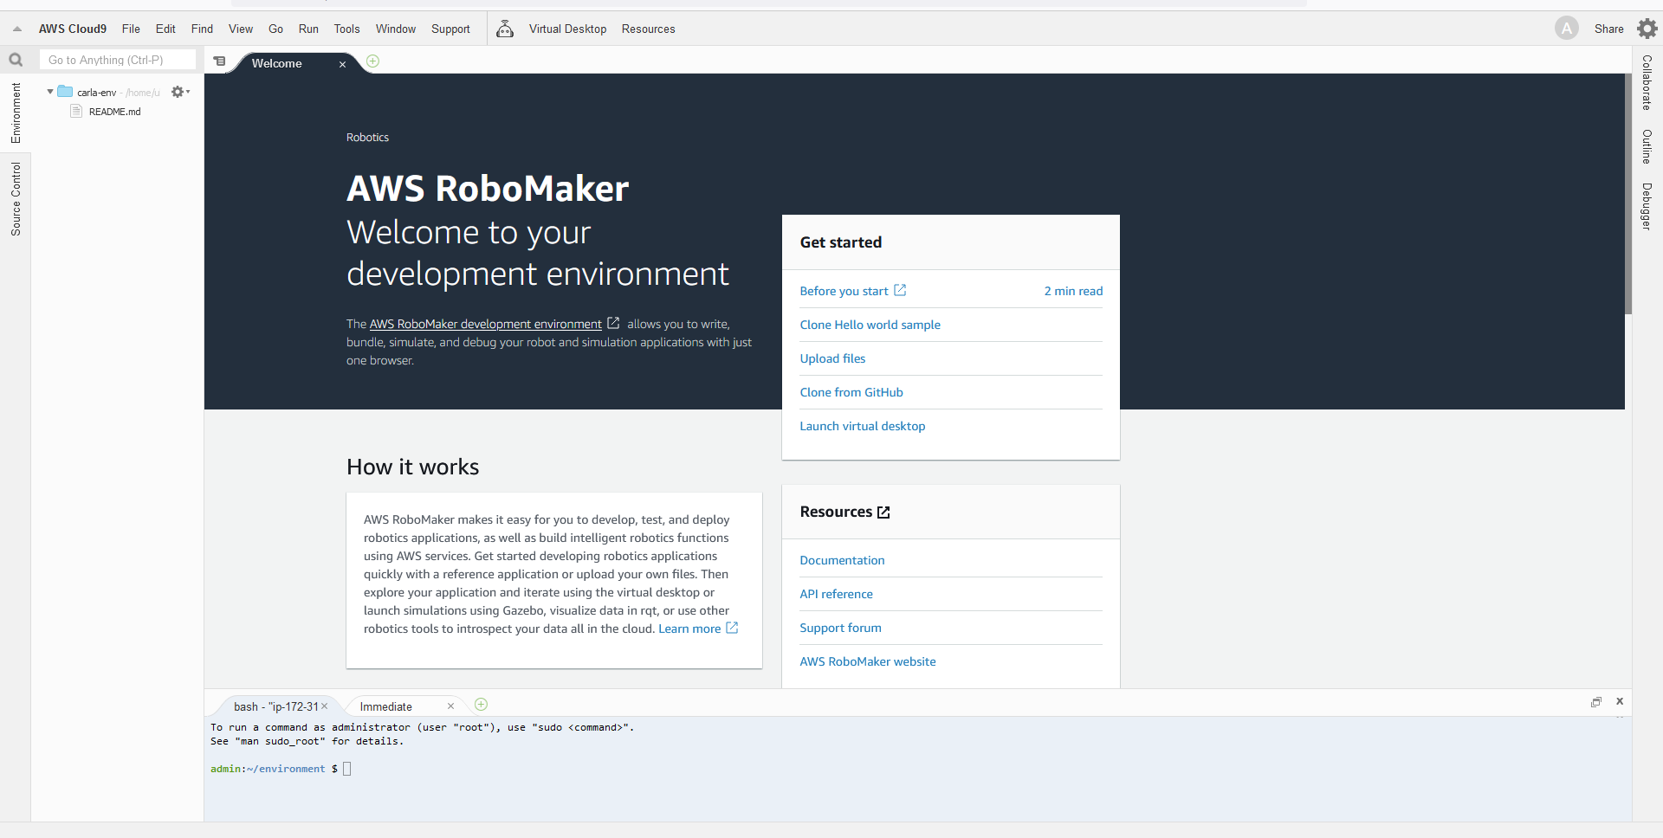Click the Welcome page vertical scrollbar
This screenshot has height=838, width=1663.
(x=1628, y=194)
